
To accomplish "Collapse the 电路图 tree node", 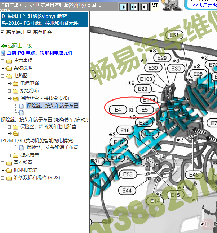I will pyautogui.click(x=3, y=76).
